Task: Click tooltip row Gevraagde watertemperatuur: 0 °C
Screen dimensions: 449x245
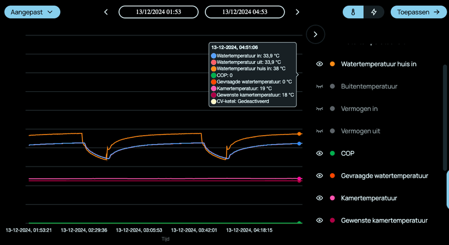Action: click(251, 82)
